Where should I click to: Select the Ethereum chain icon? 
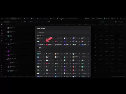click(73, 38)
